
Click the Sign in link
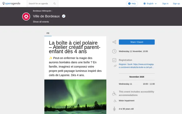165,4
